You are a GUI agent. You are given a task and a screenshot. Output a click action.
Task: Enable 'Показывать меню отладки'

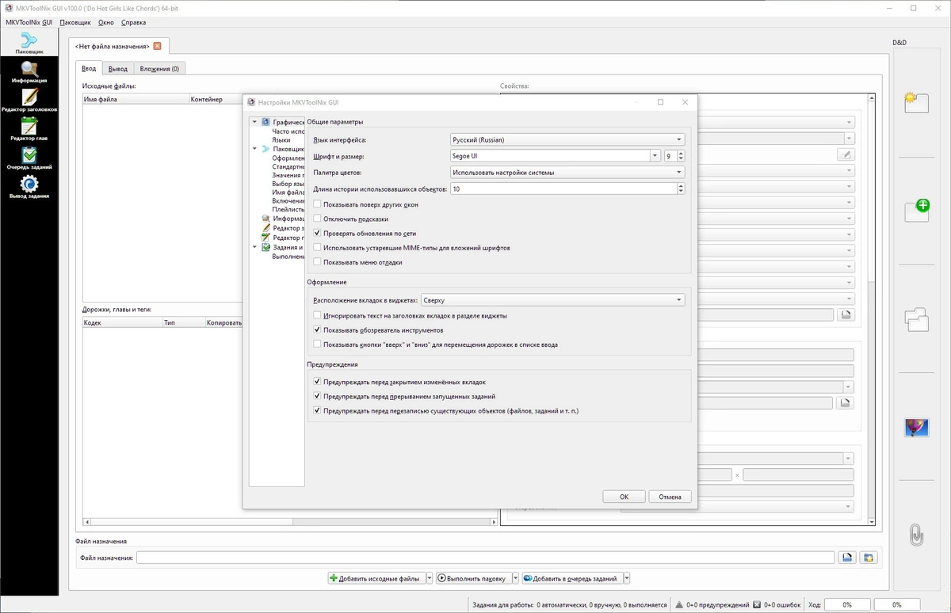coord(318,262)
